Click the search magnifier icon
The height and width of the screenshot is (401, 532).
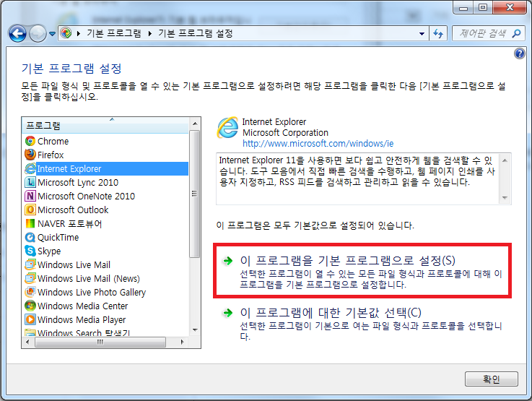coord(516,33)
